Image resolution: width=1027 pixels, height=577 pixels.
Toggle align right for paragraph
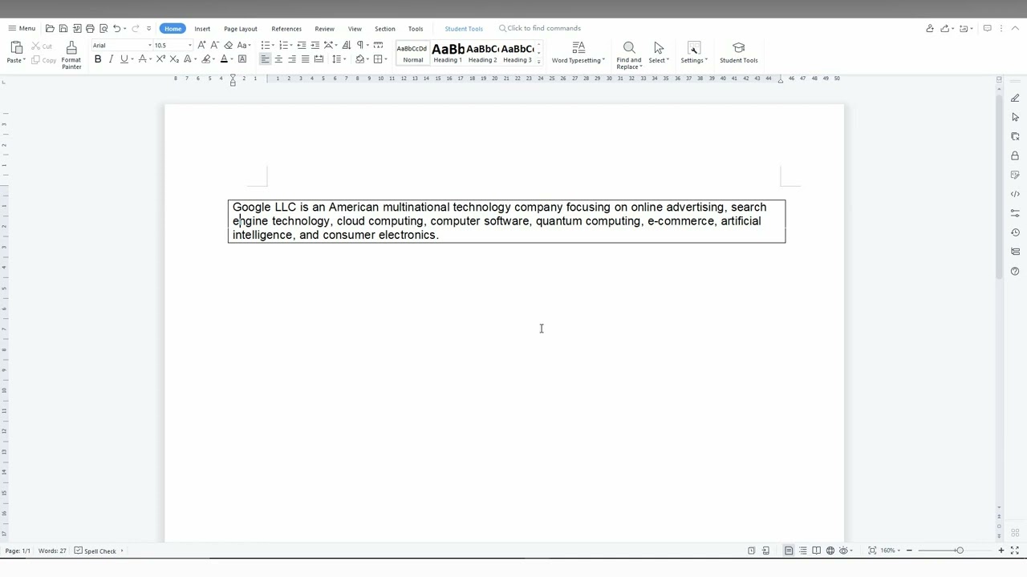click(x=291, y=59)
